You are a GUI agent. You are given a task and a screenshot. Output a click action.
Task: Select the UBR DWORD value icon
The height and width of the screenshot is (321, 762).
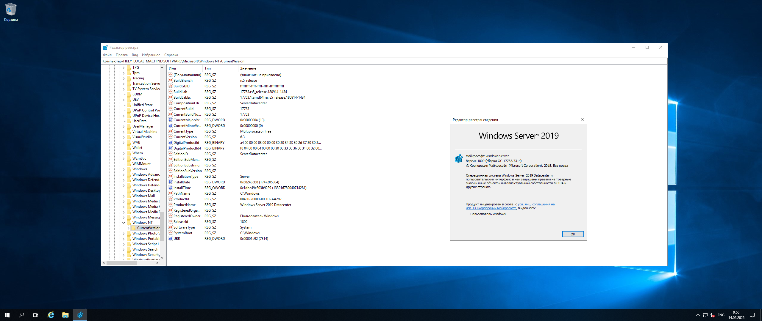171,238
